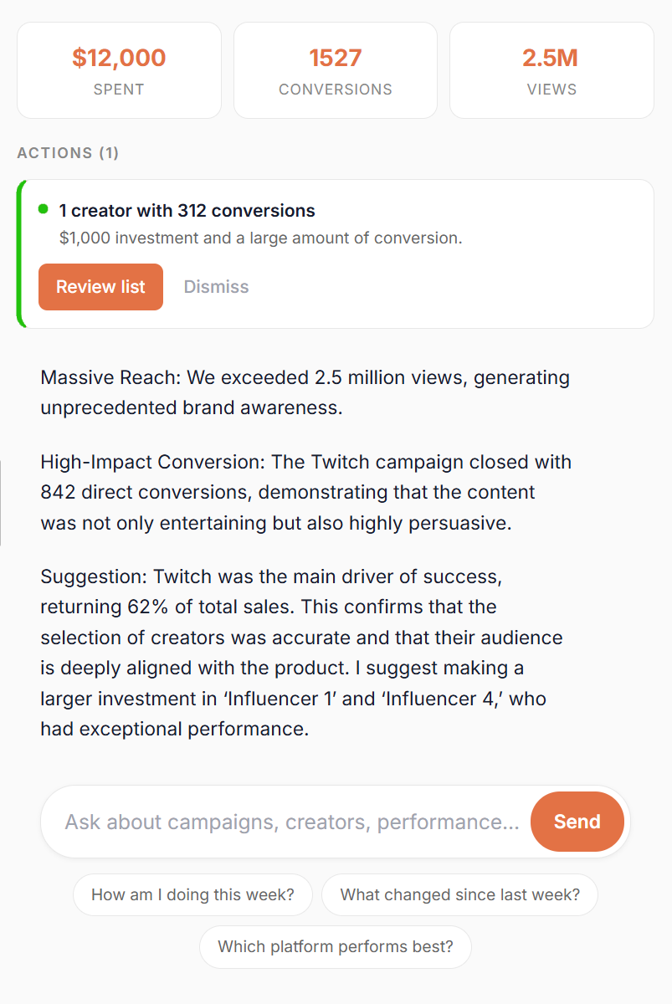Click the 'Massive Reach' summary paragraph
This screenshot has height=1004, width=672.
point(305,392)
